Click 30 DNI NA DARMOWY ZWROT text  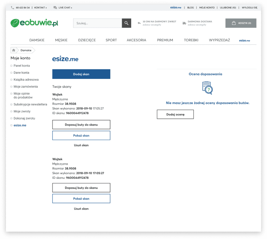pyautogui.click(x=159, y=21)
